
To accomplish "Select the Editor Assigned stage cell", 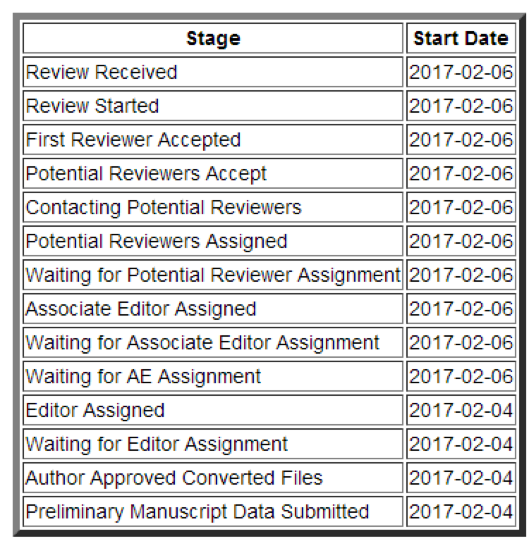I will [x=95, y=410].
